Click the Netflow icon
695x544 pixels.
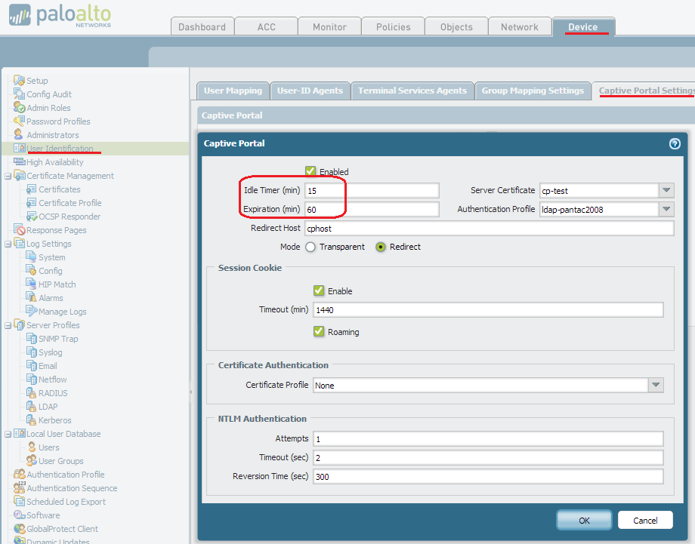(31, 379)
